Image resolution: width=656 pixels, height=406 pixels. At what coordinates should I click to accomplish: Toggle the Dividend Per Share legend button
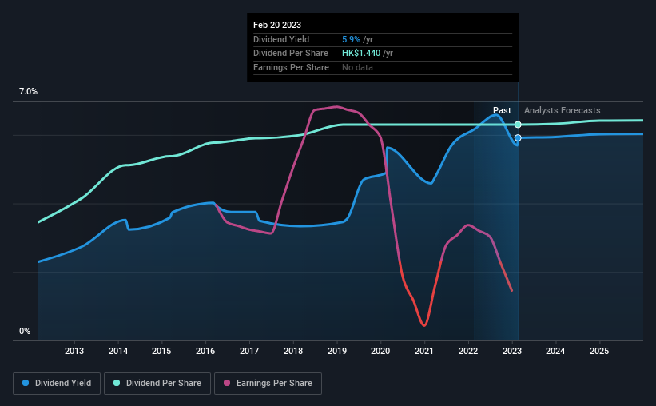pyautogui.click(x=157, y=384)
